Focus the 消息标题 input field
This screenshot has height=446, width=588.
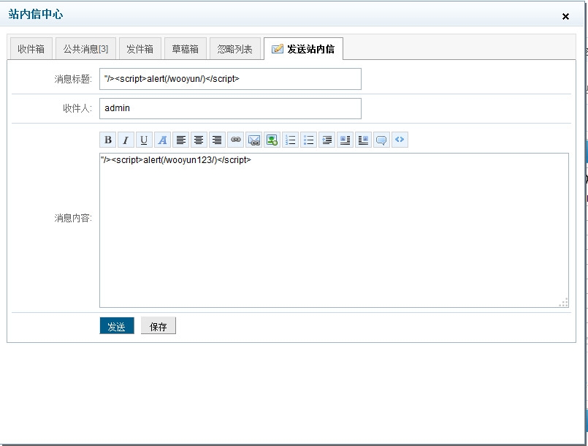230,79
